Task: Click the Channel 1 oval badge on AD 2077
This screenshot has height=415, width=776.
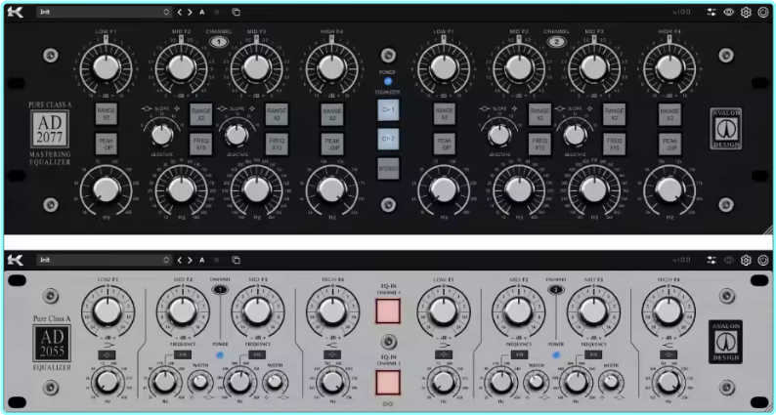Action: [x=219, y=42]
